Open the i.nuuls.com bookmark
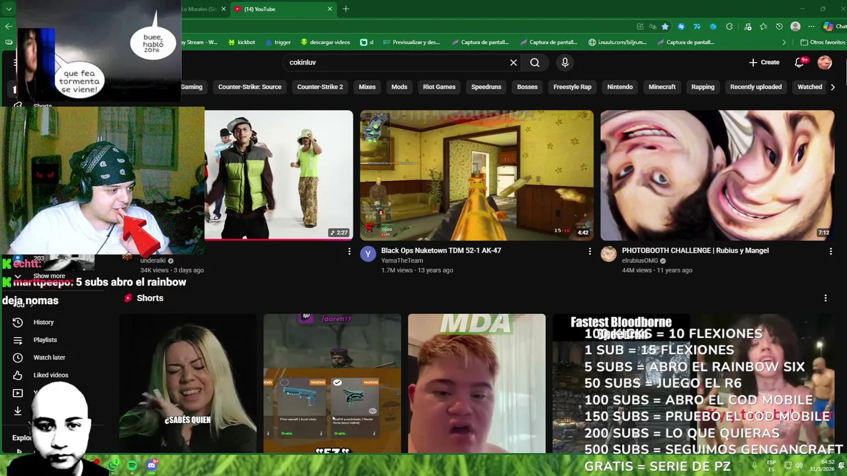Viewport: 847px width, 476px height. pos(618,42)
